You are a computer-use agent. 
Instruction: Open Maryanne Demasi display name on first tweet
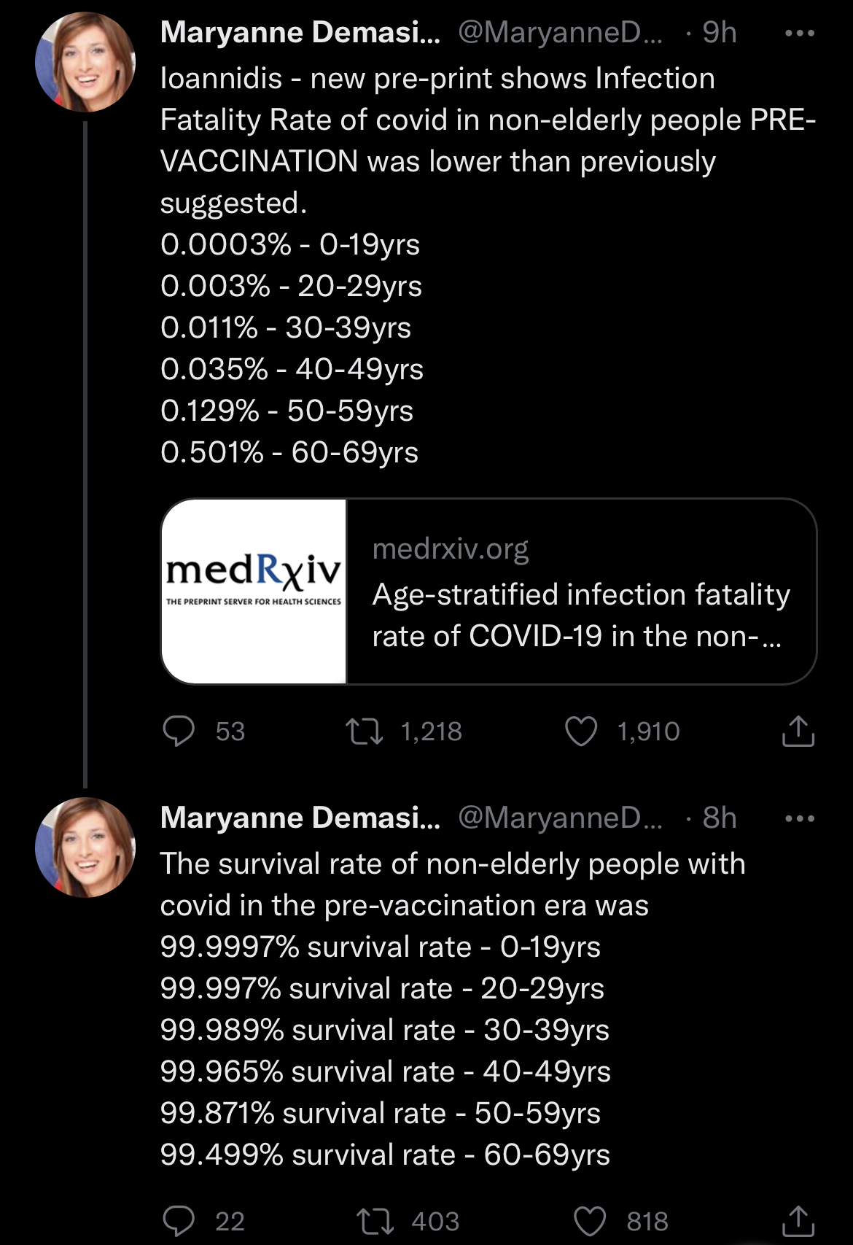coord(300,33)
